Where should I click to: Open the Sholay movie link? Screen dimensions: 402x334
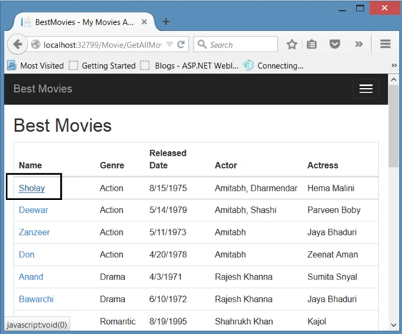point(32,188)
